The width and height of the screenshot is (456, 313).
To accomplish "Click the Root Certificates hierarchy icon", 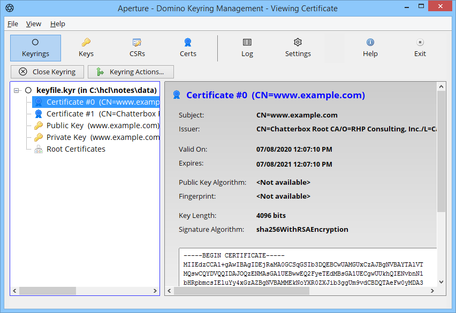I will (39, 149).
